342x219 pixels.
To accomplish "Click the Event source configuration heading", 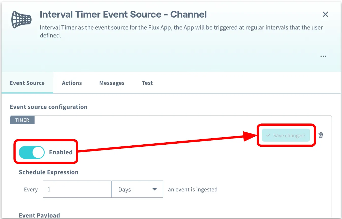I will pyautogui.click(x=49, y=107).
